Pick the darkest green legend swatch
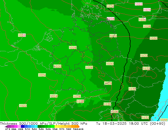 coord(39,127)
